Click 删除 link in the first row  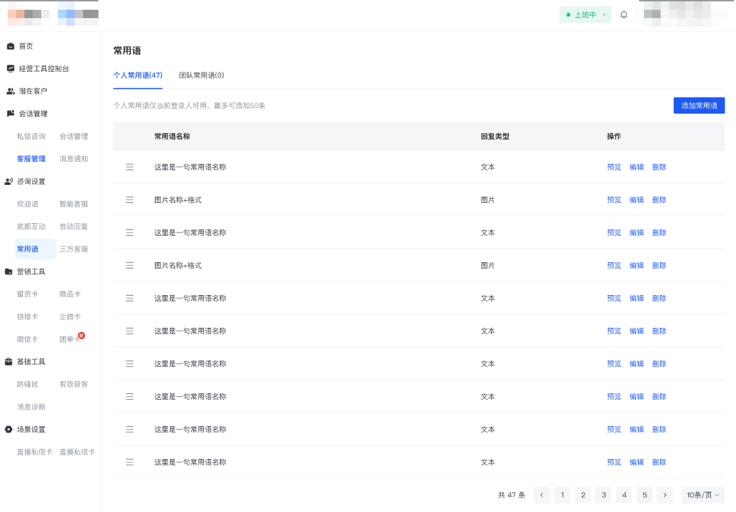(659, 167)
